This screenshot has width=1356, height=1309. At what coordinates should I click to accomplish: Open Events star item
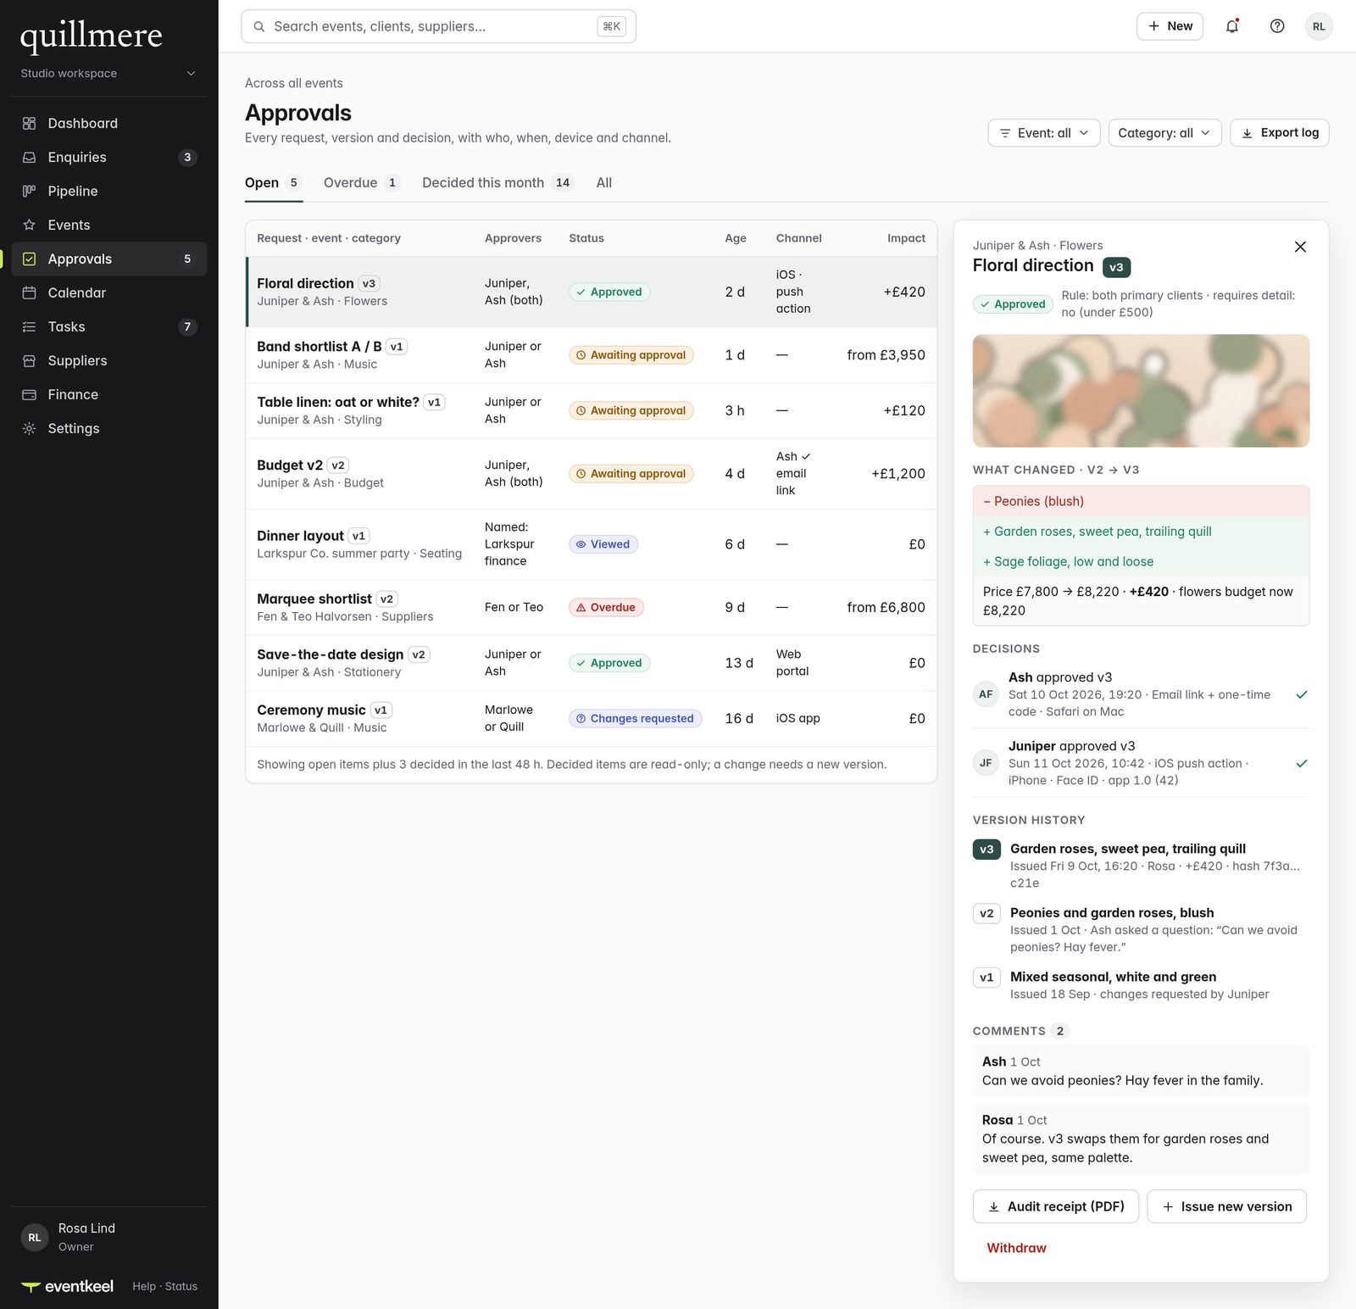108,225
